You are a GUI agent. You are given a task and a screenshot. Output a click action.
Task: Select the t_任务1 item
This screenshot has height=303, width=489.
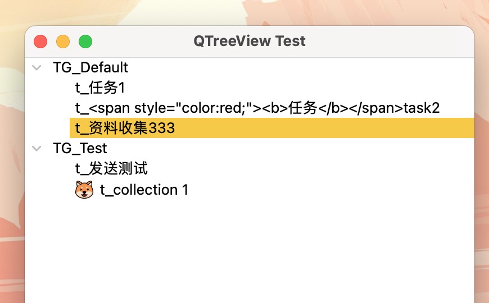pos(99,88)
